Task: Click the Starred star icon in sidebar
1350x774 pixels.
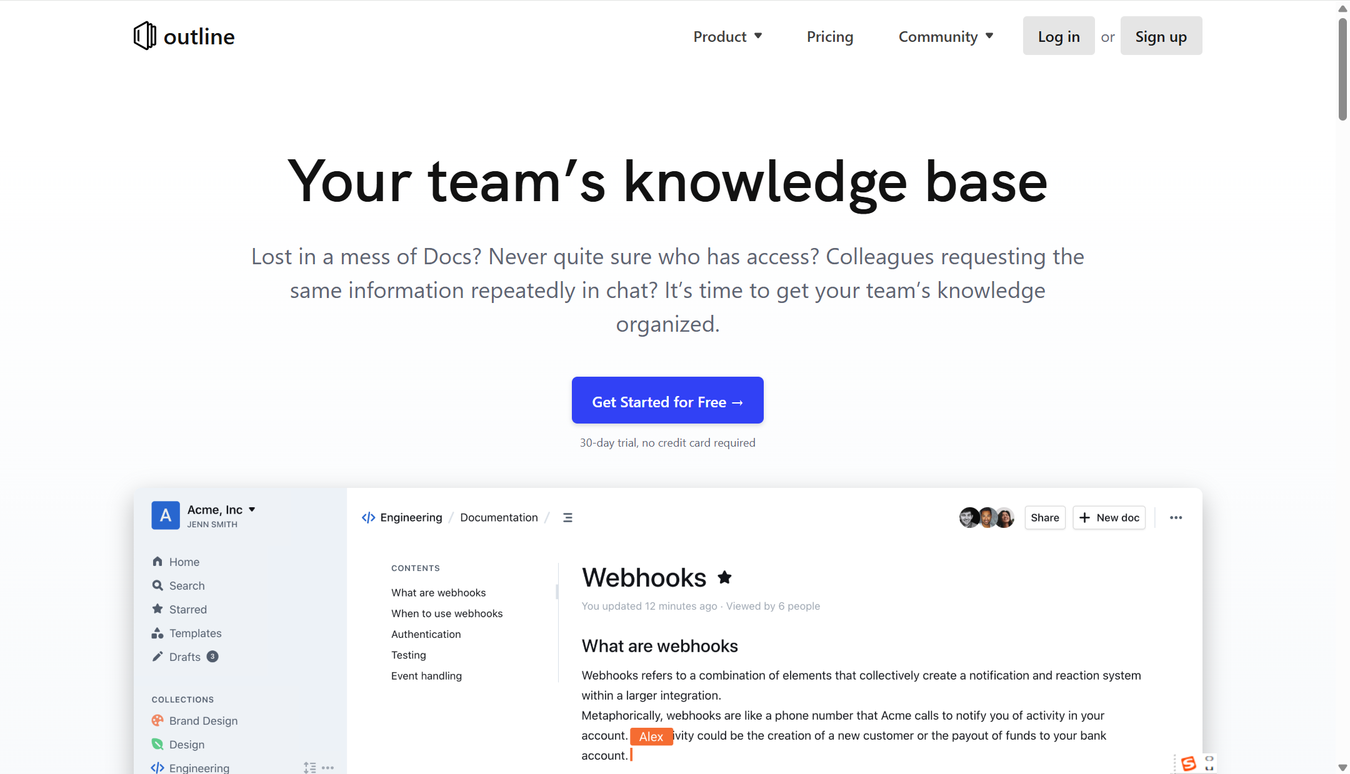Action: point(157,608)
